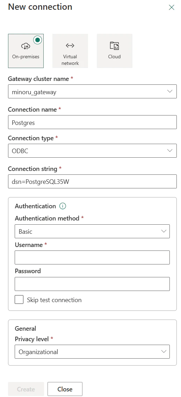Choose the Cloud connection option
Image resolution: width=181 pixels, height=397 pixels.
[x=115, y=51]
